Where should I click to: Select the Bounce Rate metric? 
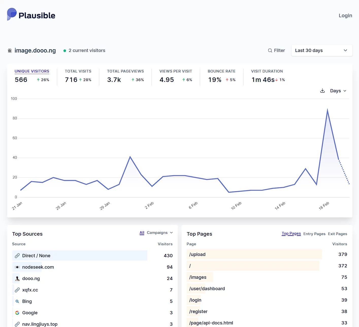coord(221,71)
